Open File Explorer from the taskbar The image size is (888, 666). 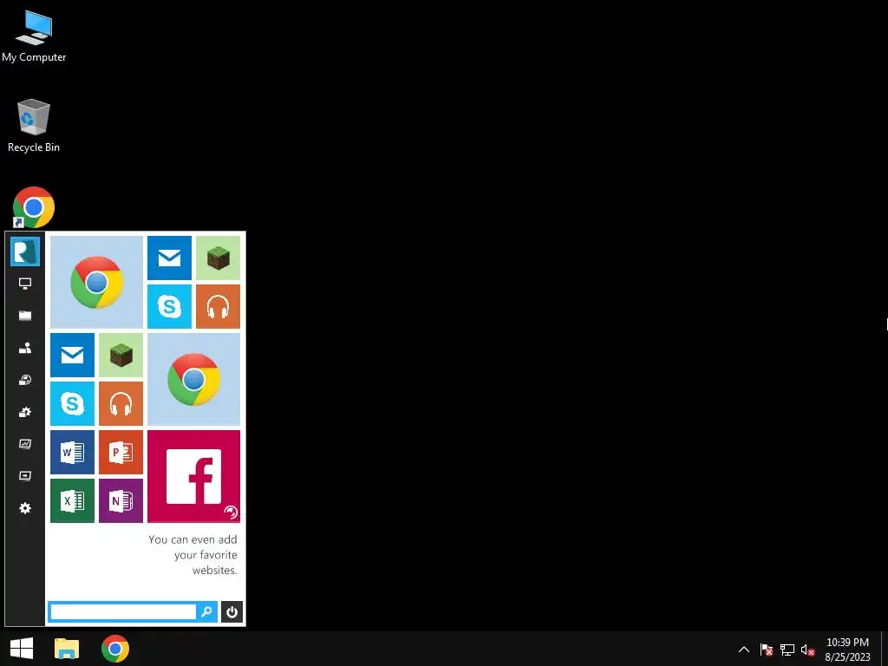click(67, 649)
